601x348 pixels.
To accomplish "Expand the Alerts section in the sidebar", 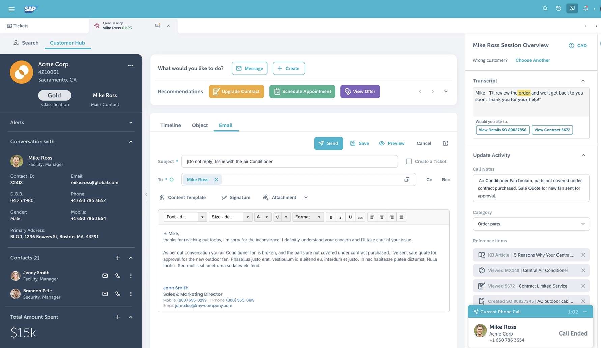I will coord(131,122).
